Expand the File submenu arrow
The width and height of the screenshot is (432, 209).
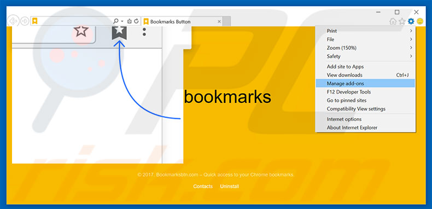click(x=411, y=39)
